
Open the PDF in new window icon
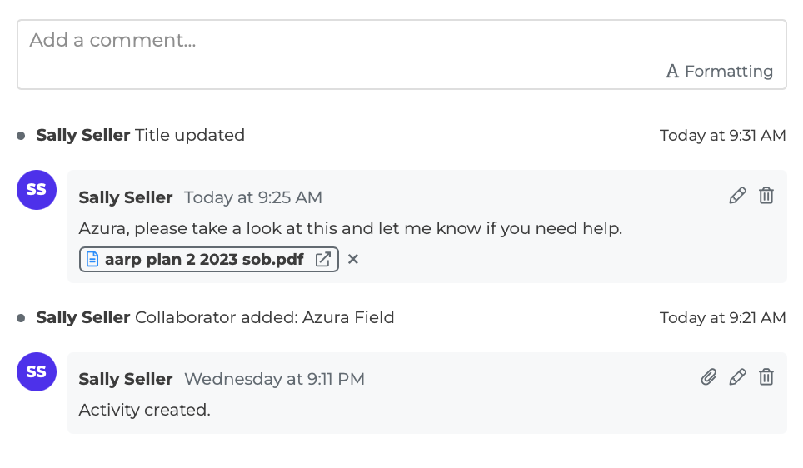pos(323,259)
